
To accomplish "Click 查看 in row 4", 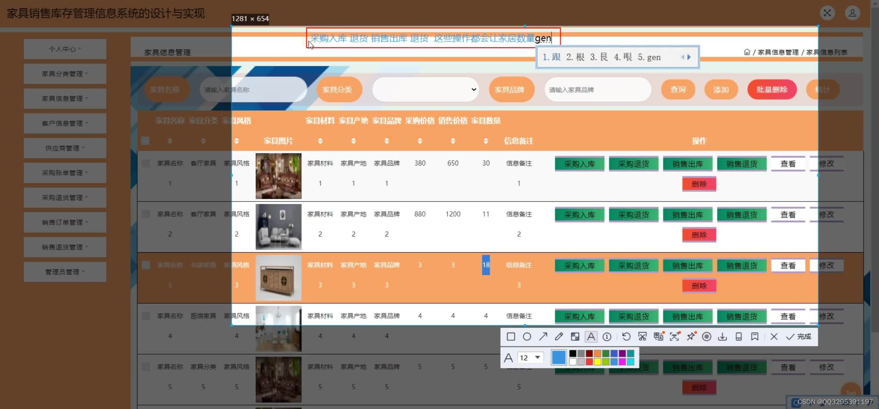I will coord(788,317).
